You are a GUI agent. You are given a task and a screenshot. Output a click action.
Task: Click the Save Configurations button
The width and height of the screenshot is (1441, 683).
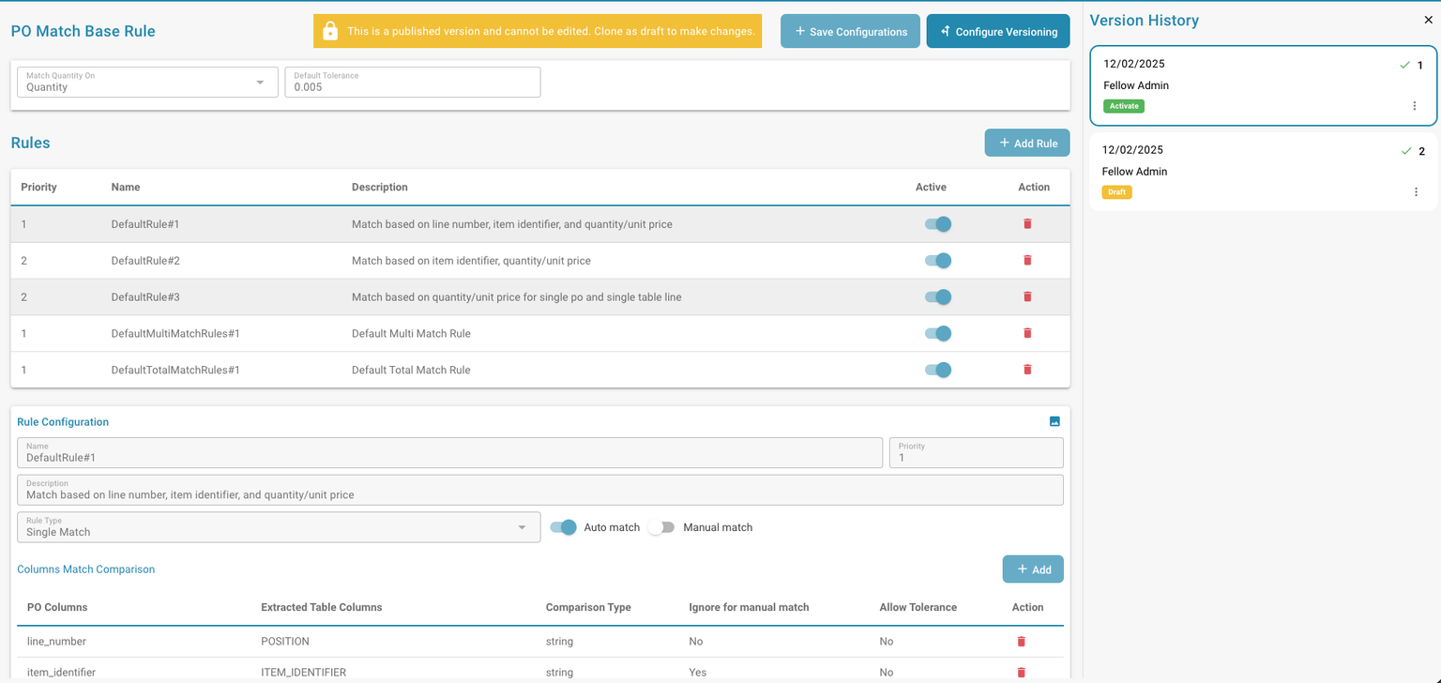coord(850,31)
